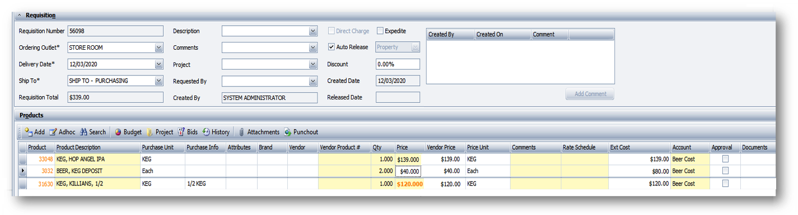Sort by the Purchase Unit column header
This screenshot has height=215, width=798.
pos(162,147)
